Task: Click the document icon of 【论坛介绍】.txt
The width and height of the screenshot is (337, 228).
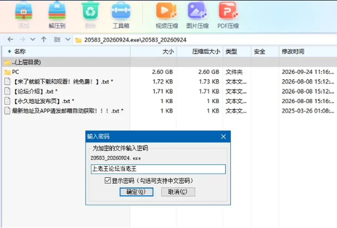Action: (x=7, y=91)
